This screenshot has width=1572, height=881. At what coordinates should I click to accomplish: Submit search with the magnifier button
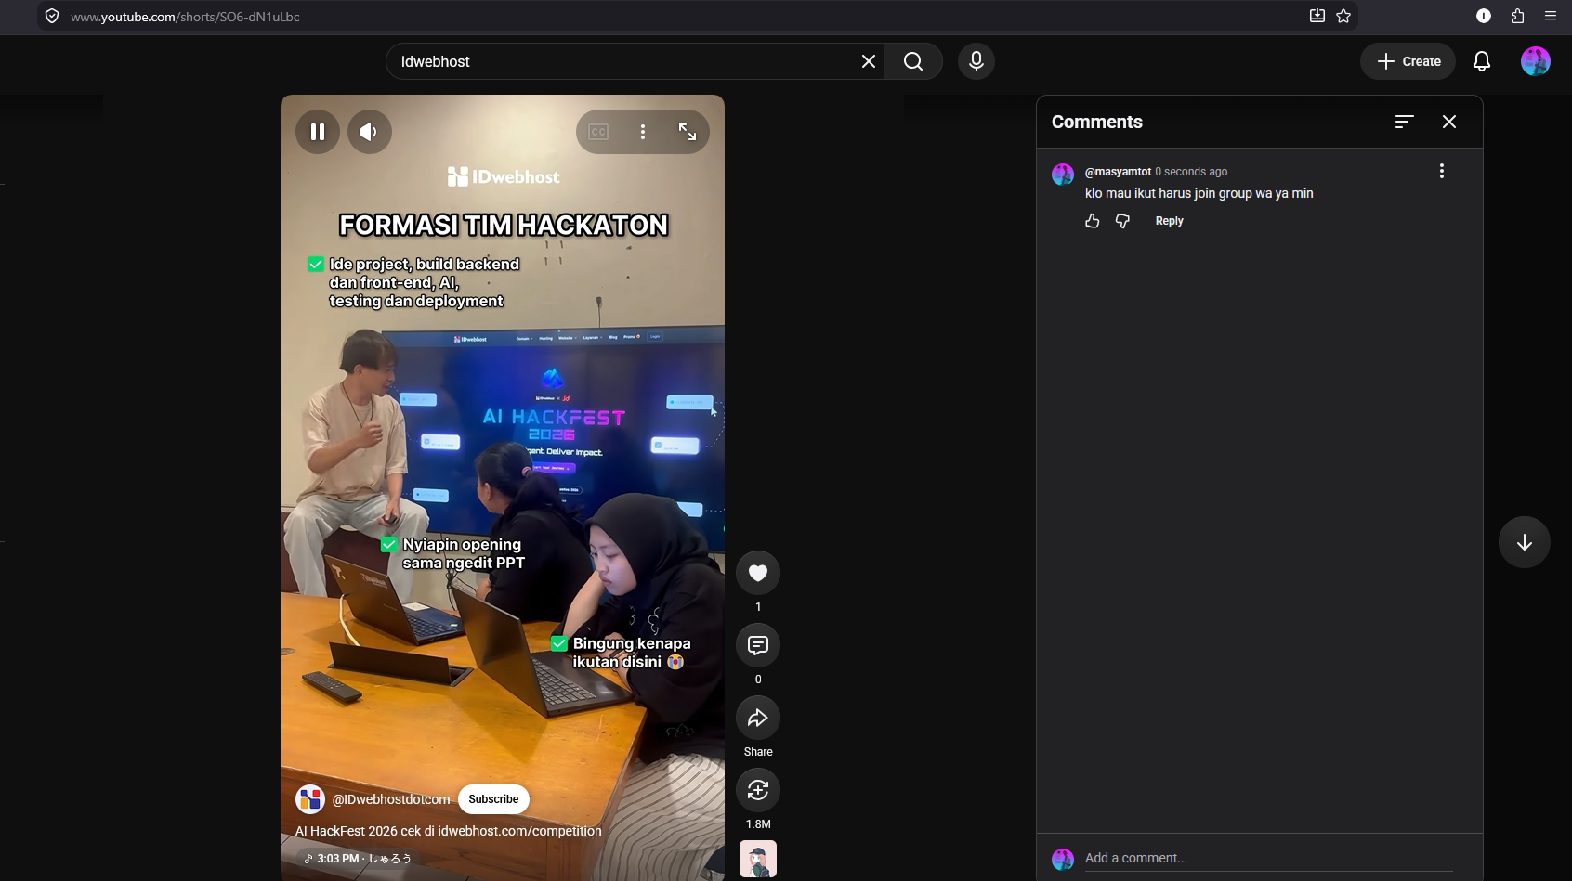913,61
